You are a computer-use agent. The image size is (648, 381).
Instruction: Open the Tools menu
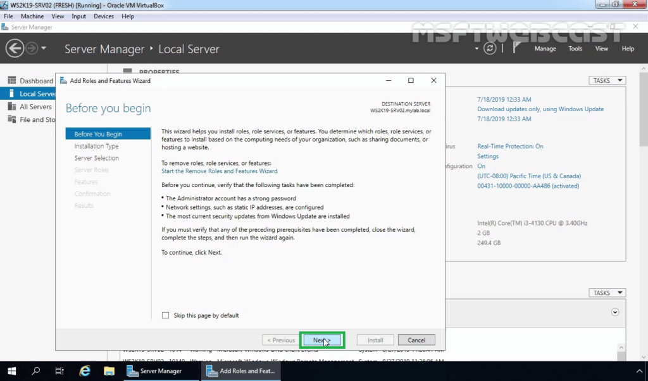(x=575, y=49)
